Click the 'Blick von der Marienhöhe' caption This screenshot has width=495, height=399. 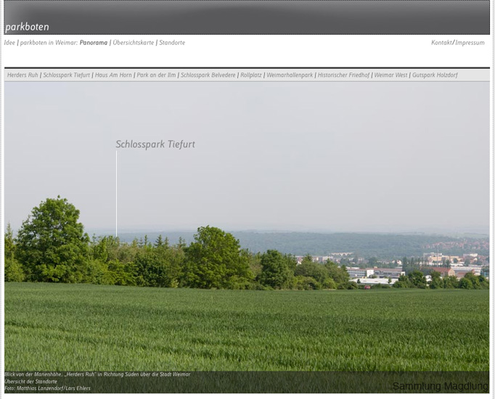click(x=97, y=374)
